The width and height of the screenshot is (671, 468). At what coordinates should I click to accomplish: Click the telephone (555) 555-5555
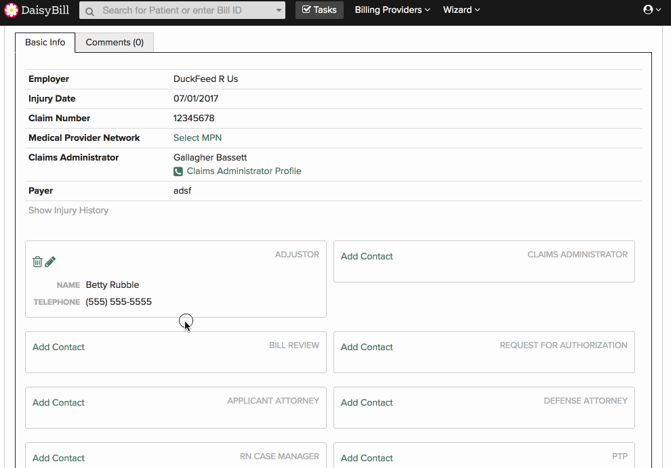tap(119, 302)
